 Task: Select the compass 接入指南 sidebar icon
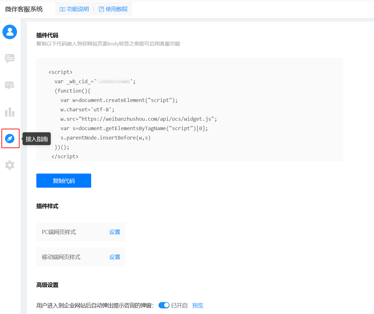coord(10,139)
